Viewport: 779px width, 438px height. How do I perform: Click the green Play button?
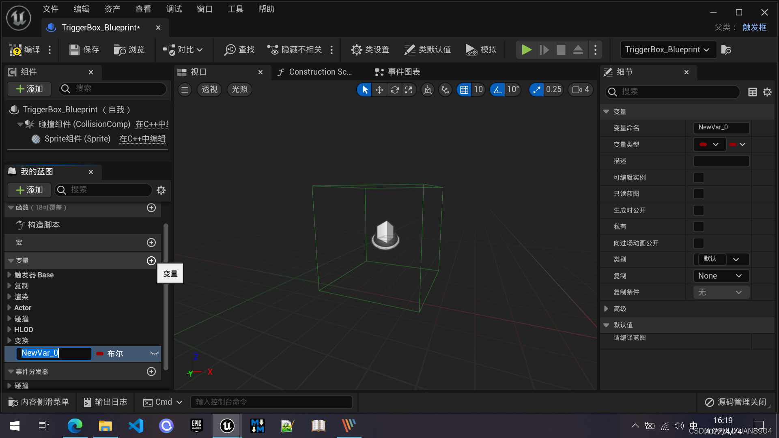[x=526, y=49]
